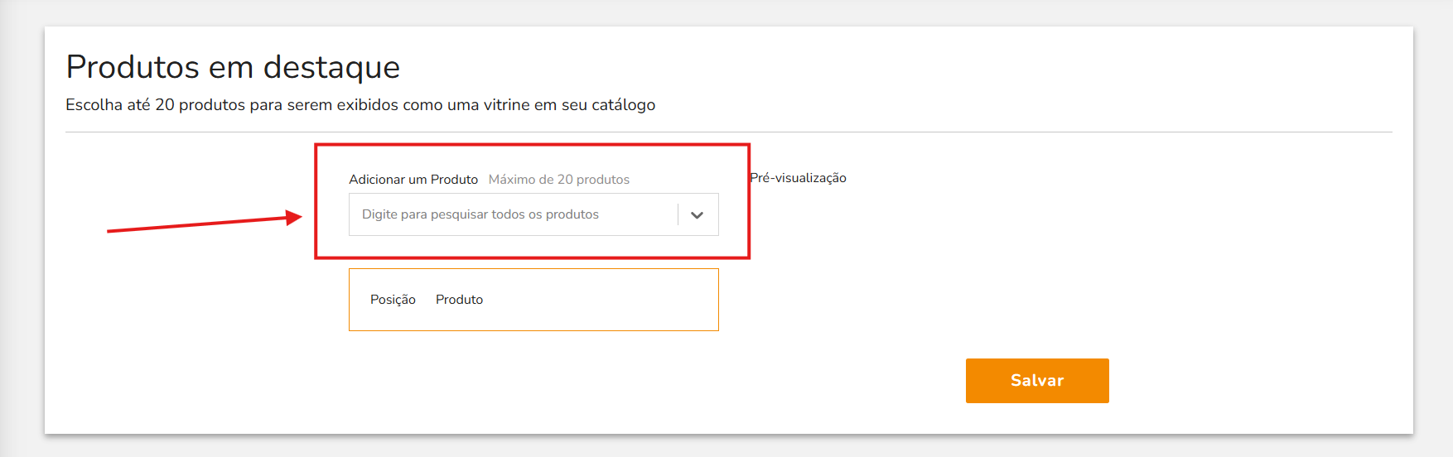This screenshot has height=457, width=1453.
Task: Click the 'Máximo de 20 produtos' hint
Action: pos(559,180)
